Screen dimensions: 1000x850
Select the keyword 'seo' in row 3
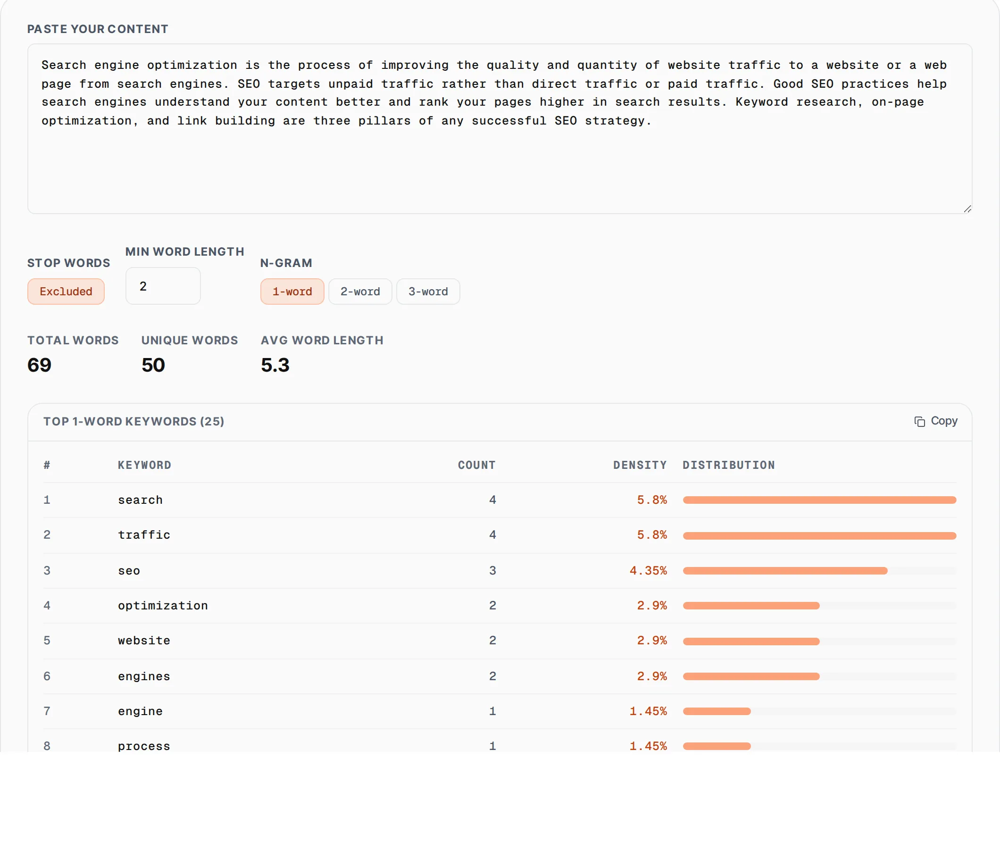tap(129, 571)
